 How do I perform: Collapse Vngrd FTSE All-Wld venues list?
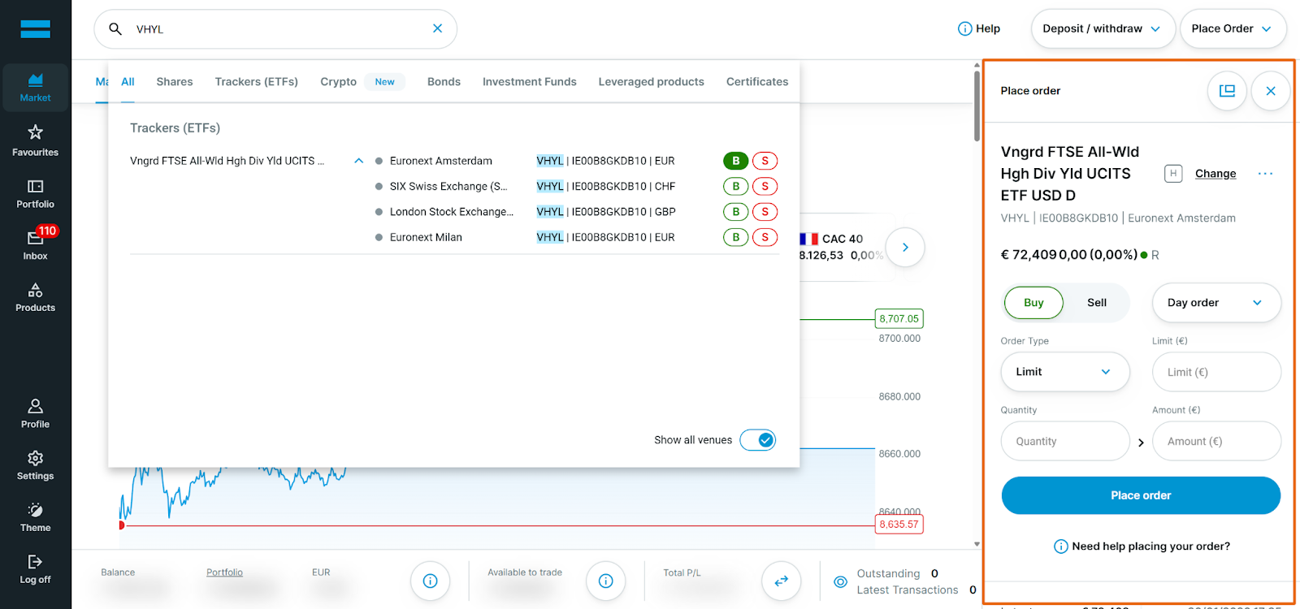(x=358, y=161)
